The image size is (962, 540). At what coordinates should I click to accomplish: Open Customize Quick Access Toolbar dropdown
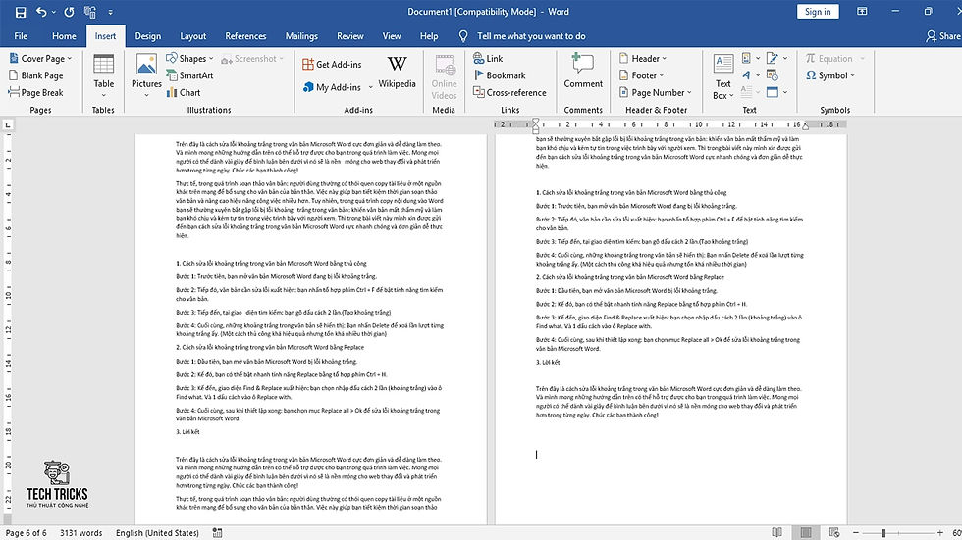pyautogui.click(x=110, y=12)
